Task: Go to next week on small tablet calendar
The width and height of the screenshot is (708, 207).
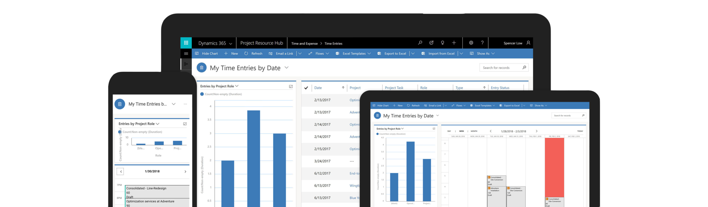Action: (x=536, y=131)
